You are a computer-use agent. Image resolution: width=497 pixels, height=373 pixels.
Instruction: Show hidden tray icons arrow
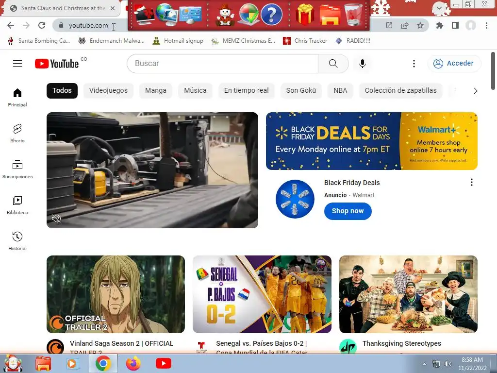[x=424, y=364]
